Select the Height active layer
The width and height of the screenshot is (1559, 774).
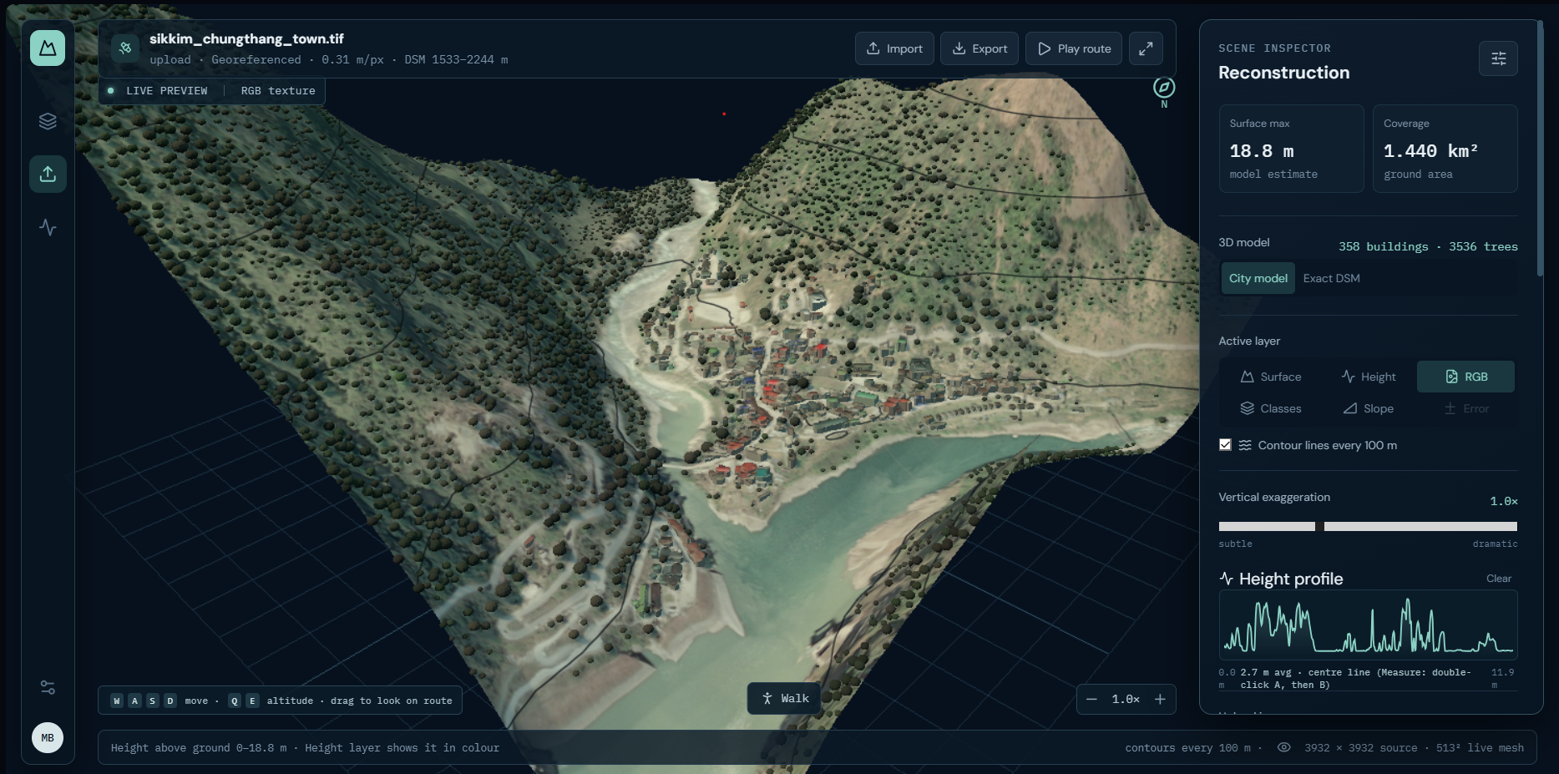point(1368,377)
